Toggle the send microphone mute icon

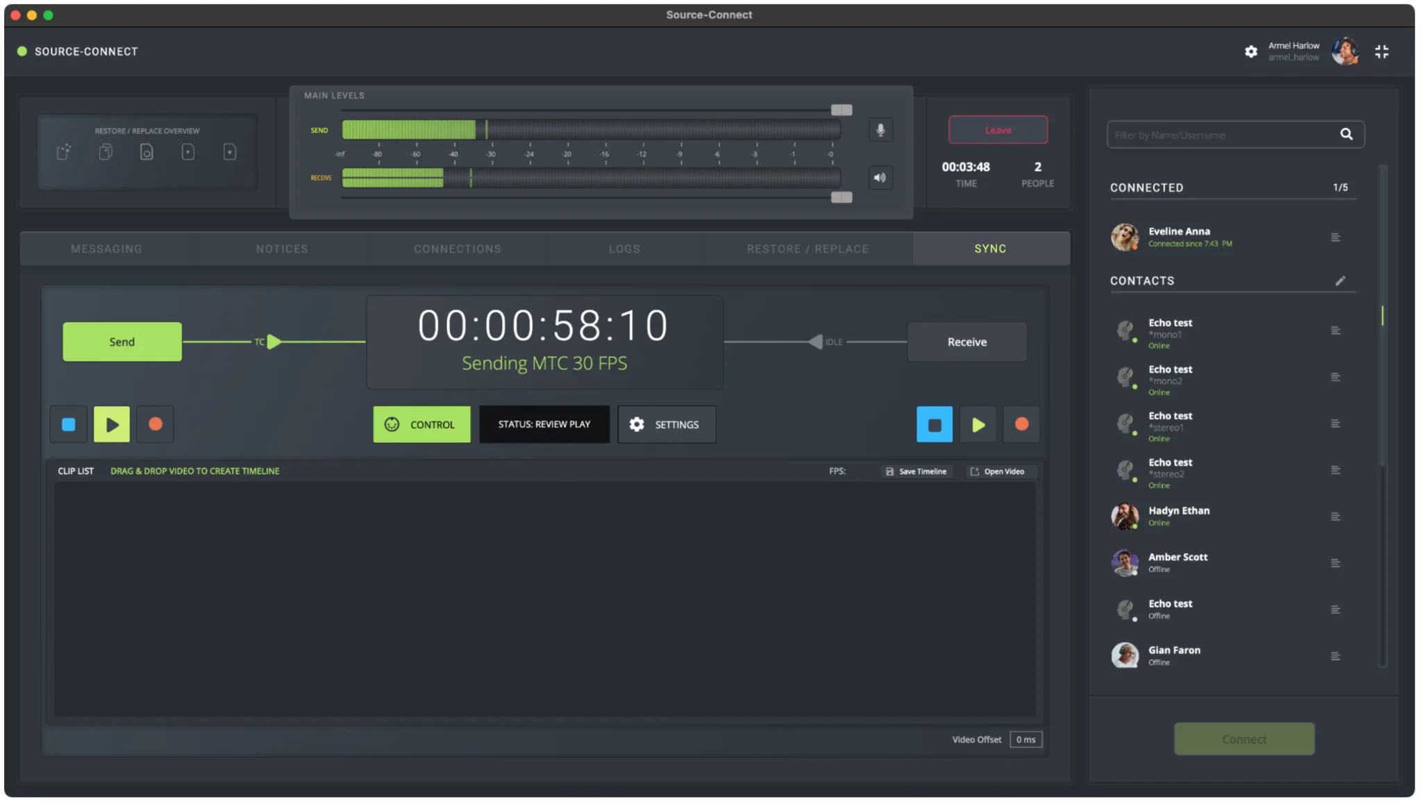point(880,130)
